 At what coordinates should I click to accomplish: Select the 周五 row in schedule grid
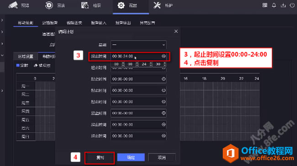26,120
